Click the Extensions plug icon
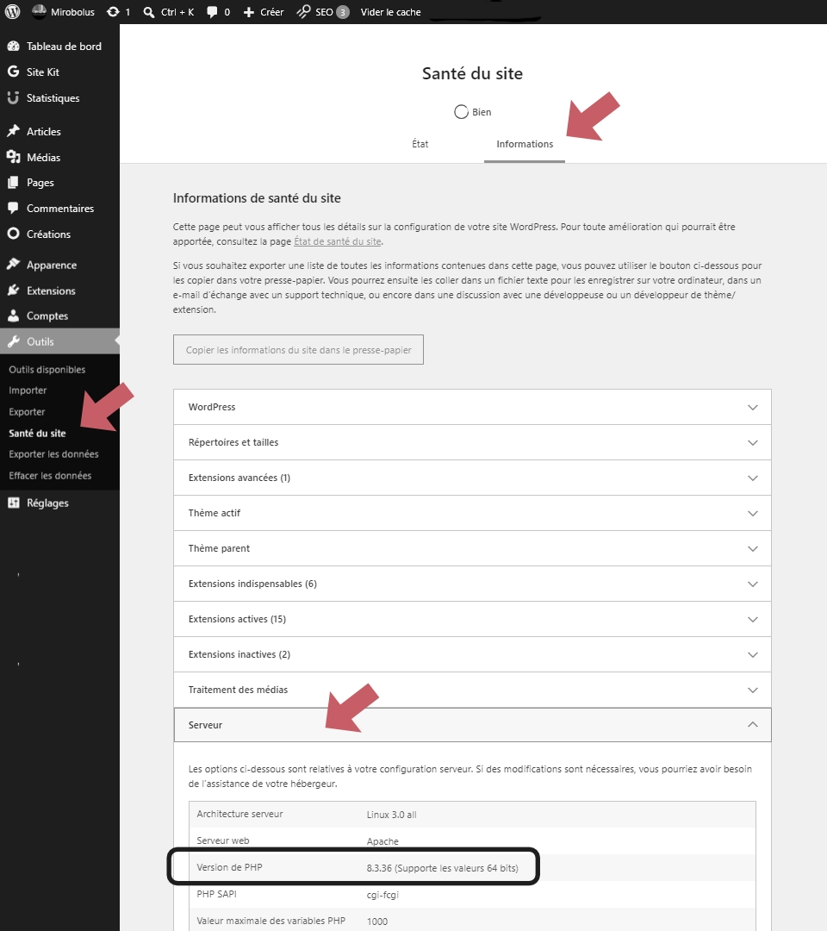Screen dimensions: 827x931 click(13, 291)
